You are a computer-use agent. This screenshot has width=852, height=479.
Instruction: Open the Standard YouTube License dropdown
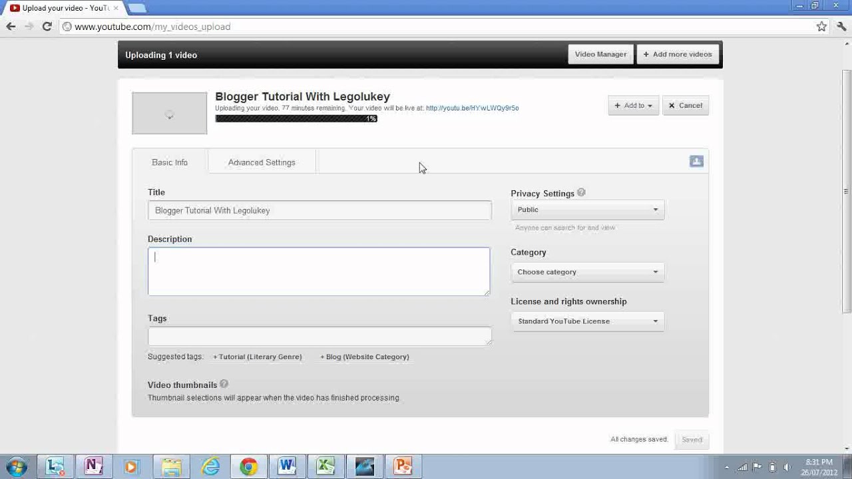[588, 321]
